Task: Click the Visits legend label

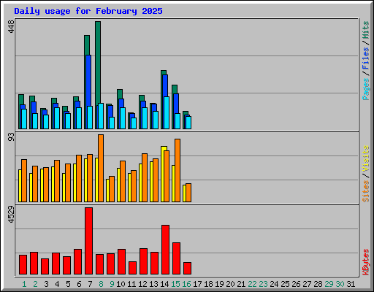Action: [x=365, y=158]
